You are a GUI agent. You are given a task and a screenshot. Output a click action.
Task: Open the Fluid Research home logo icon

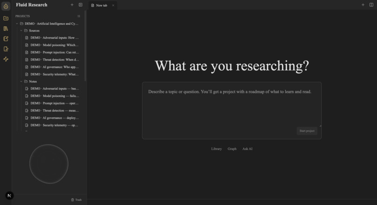tap(6, 6)
